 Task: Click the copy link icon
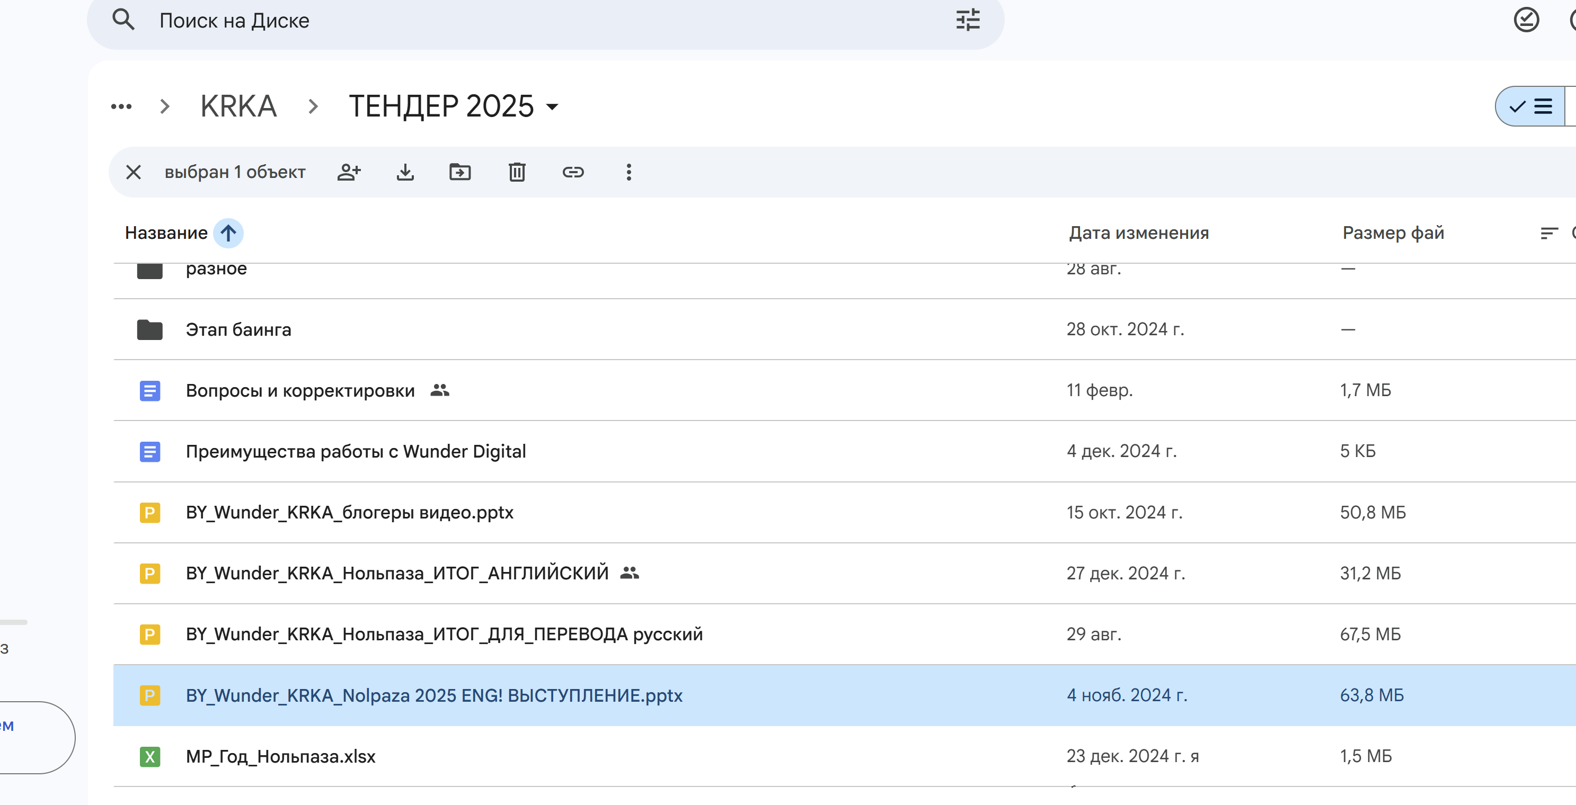tap(573, 172)
